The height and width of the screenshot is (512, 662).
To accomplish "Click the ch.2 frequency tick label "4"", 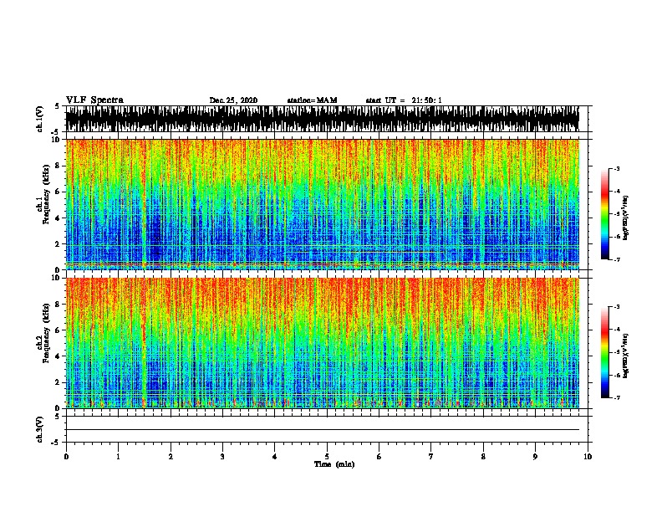I will coord(58,356).
